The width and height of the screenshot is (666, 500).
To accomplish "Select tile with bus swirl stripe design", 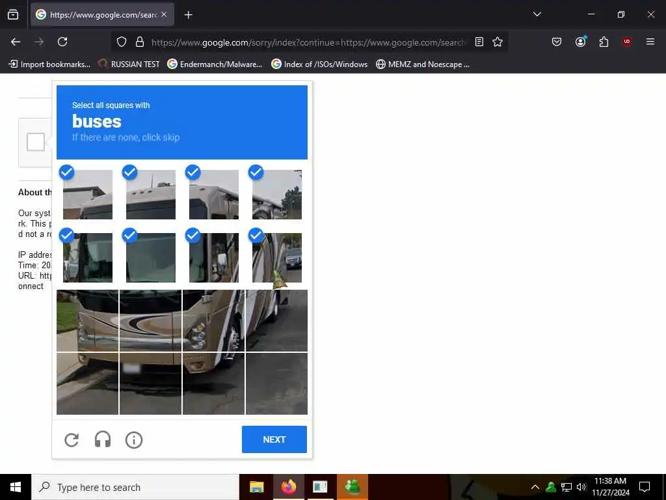I will point(151,320).
